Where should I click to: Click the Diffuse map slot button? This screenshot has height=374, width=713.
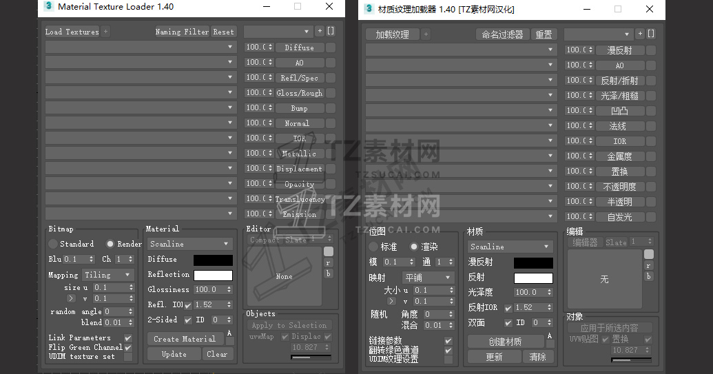[x=299, y=48]
